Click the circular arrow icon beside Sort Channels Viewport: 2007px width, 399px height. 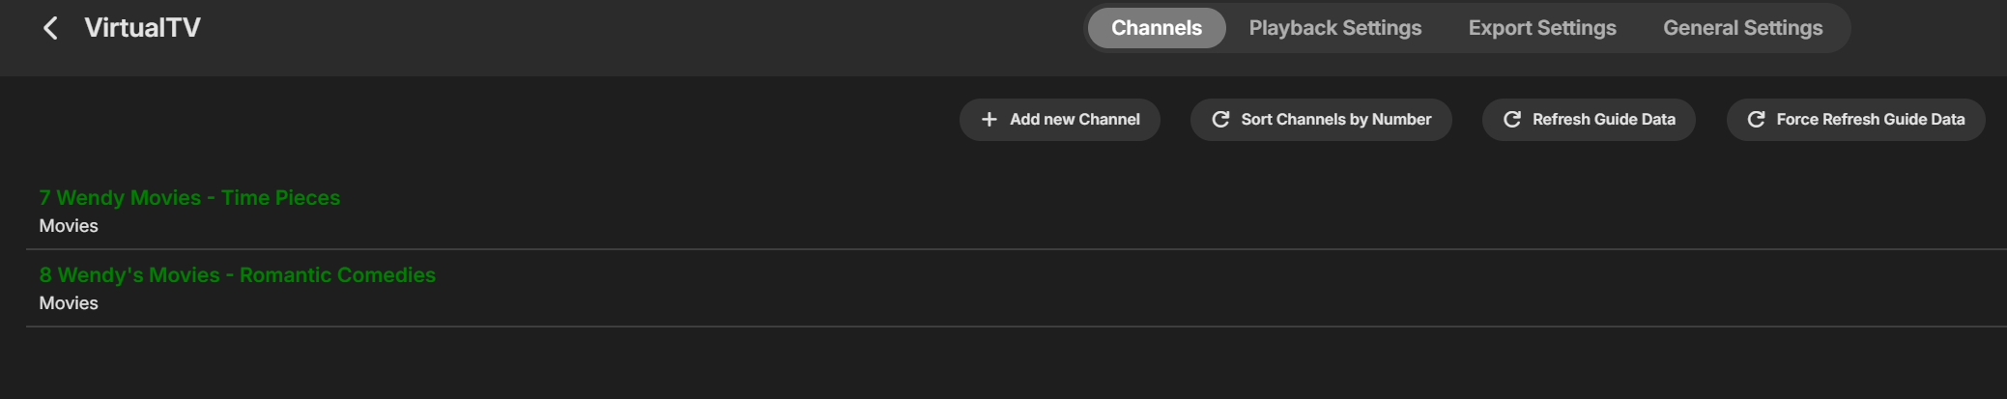[1220, 120]
